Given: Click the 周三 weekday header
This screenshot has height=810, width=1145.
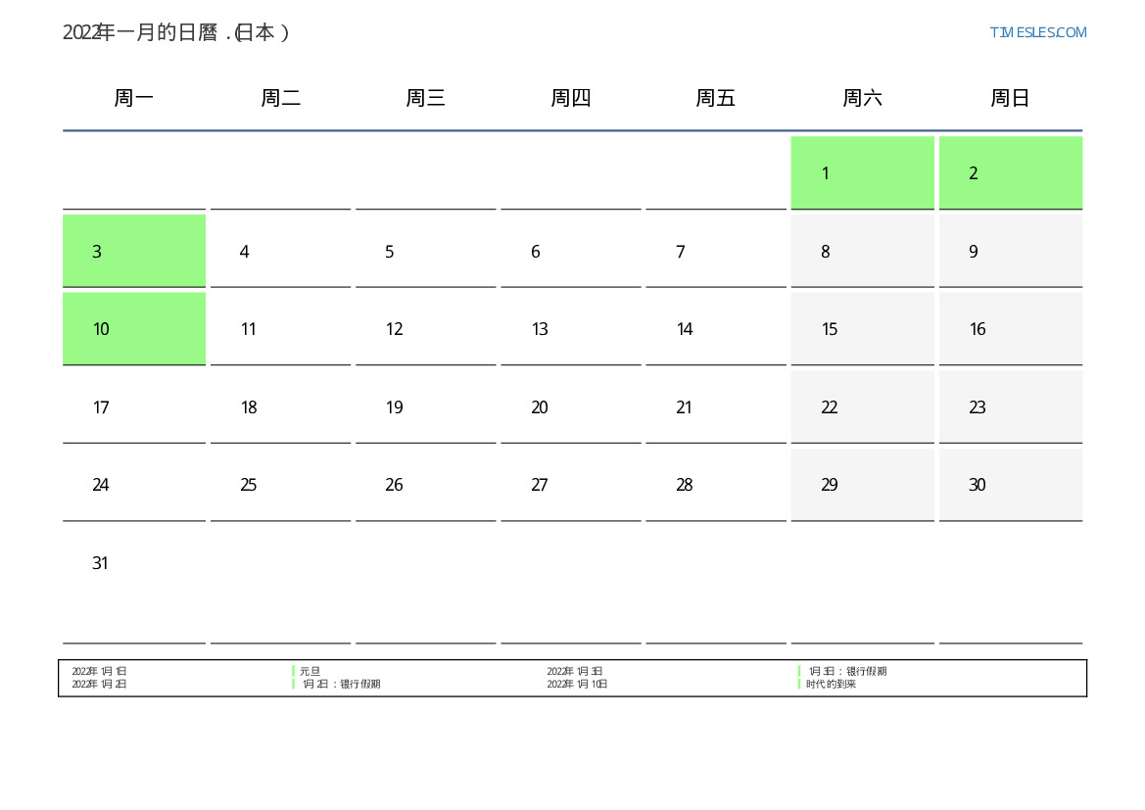Looking at the screenshot, I should pyautogui.click(x=425, y=98).
